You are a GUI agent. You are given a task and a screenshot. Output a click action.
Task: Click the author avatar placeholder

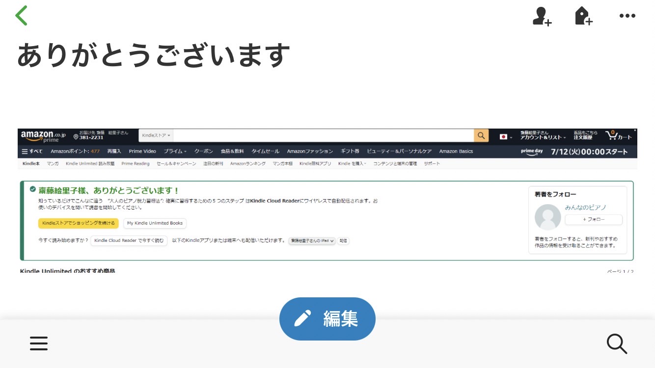pyautogui.click(x=548, y=217)
